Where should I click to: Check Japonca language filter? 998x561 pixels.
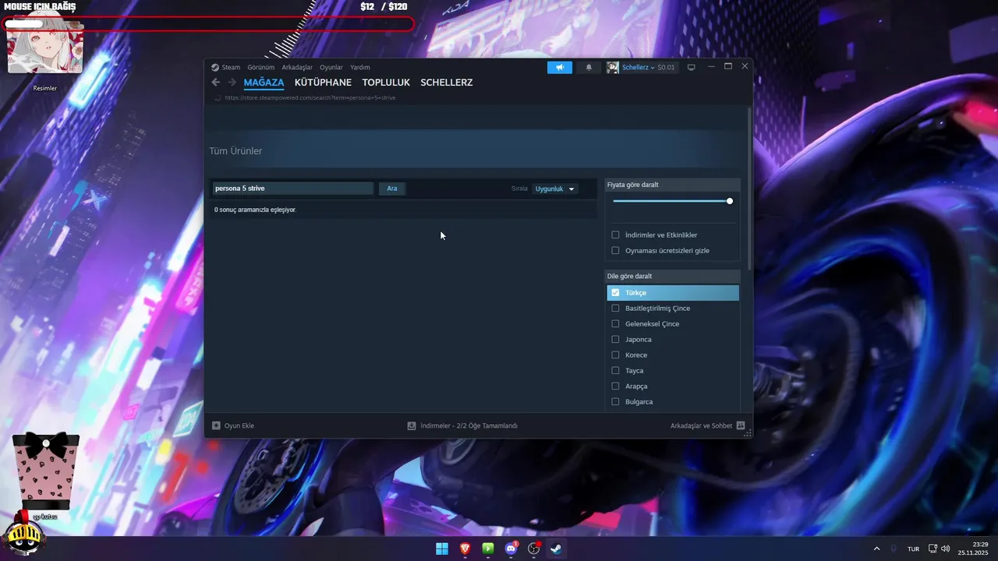coord(615,339)
